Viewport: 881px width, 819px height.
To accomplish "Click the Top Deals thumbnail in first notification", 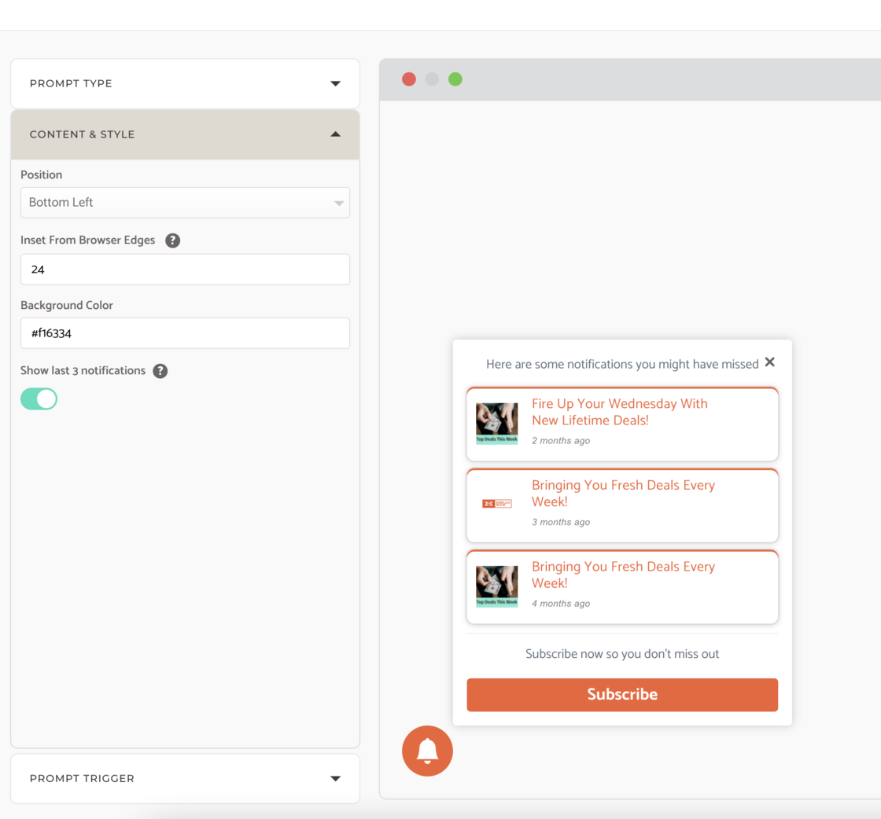I will [496, 423].
